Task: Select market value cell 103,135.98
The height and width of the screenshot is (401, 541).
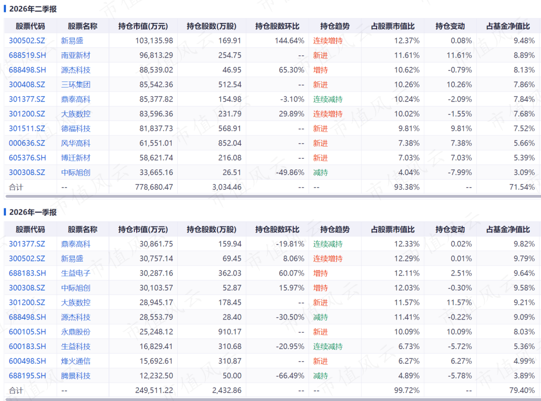Action: click(154, 40)
